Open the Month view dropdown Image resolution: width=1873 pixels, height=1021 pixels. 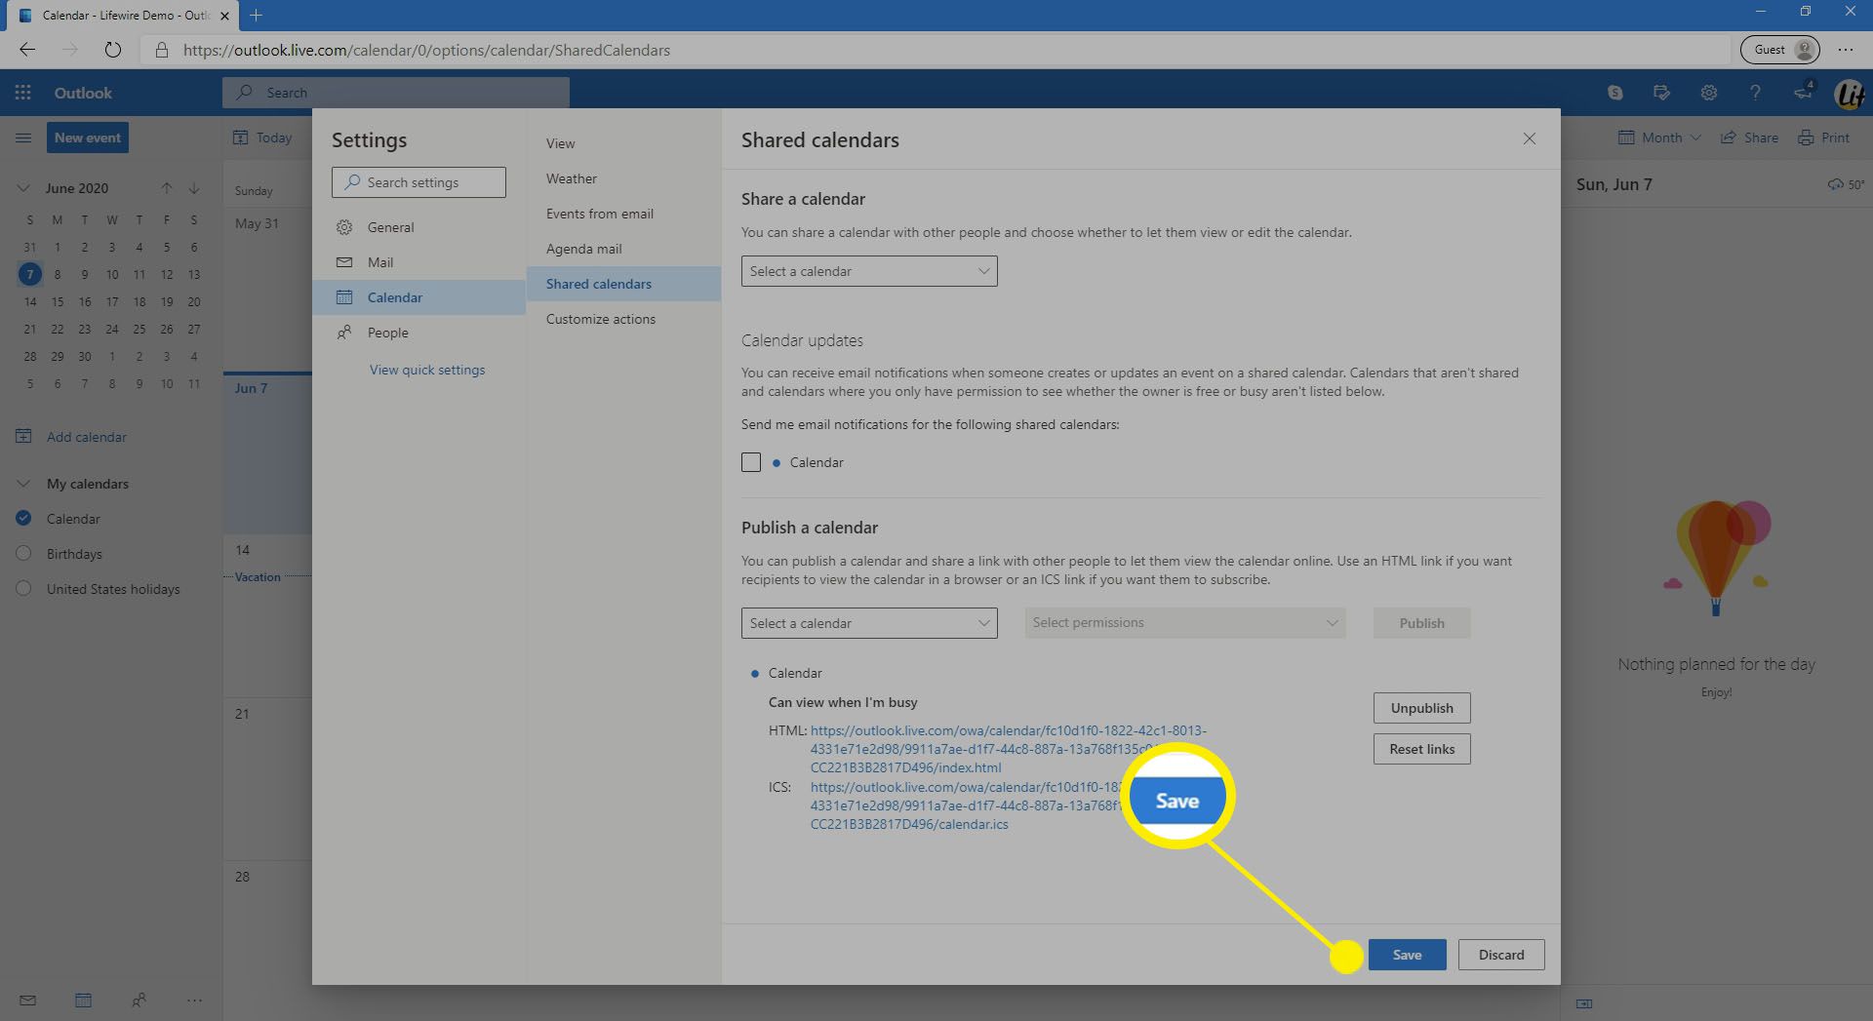[1659, 137]
